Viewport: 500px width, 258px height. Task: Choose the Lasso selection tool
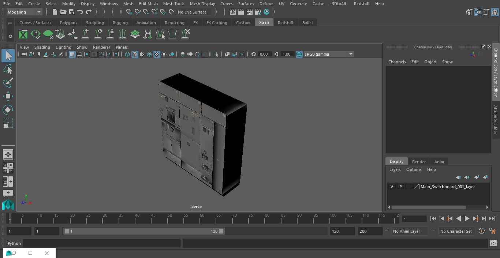(8, 70)
